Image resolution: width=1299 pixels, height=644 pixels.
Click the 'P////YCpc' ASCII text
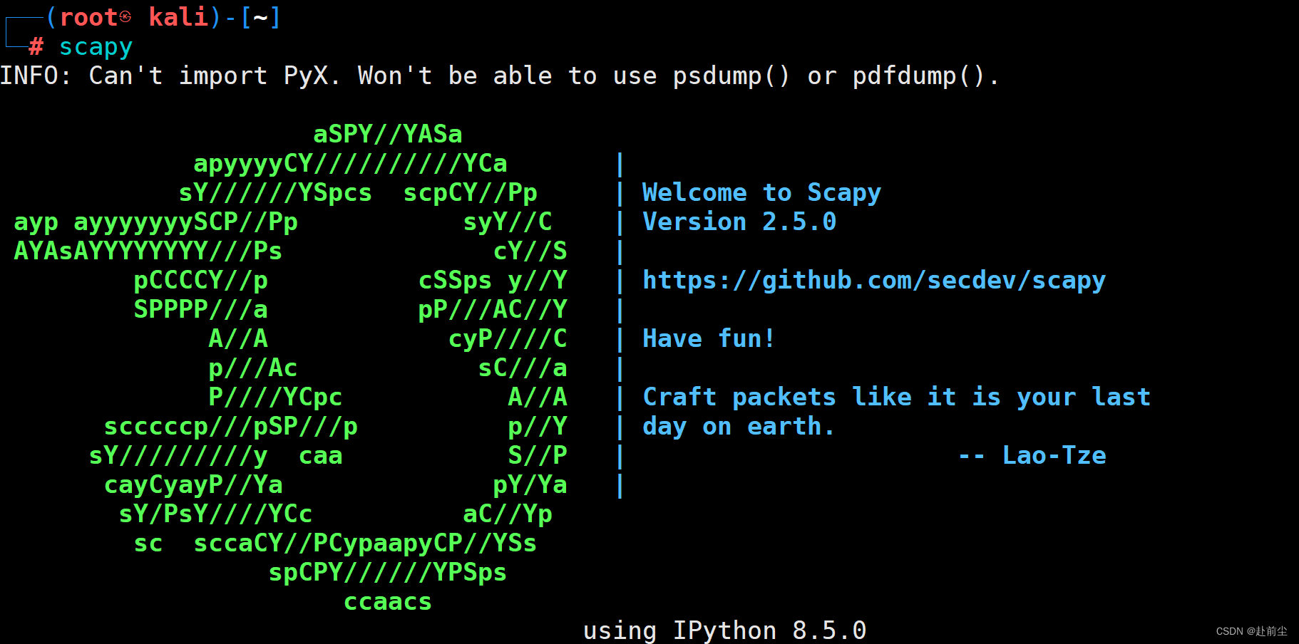(x=275, y=398)
